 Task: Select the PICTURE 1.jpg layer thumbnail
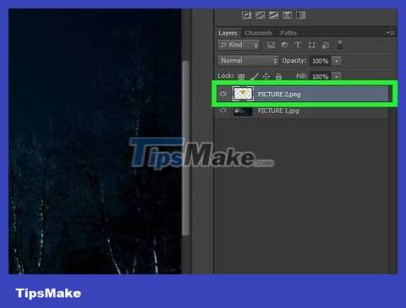coord(243,111)
